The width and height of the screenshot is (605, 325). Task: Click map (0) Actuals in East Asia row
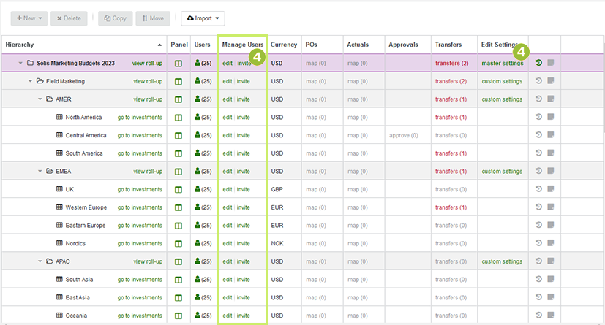[357, 297]
